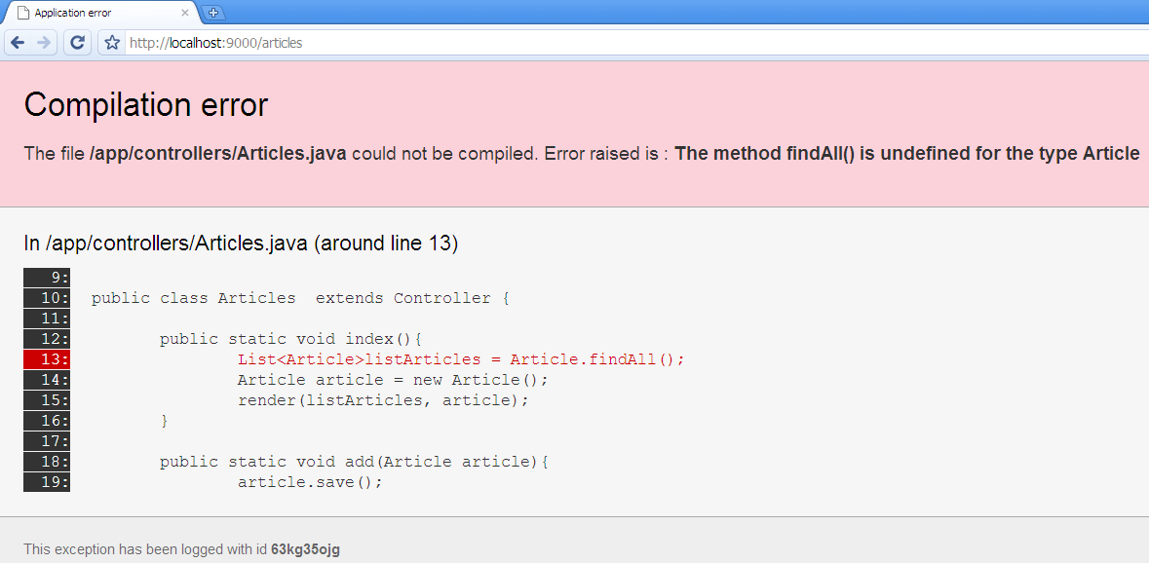The image size is (1149, 563).
Task: Click the red List<Article>listArticles code line
Action: point(461,359)
